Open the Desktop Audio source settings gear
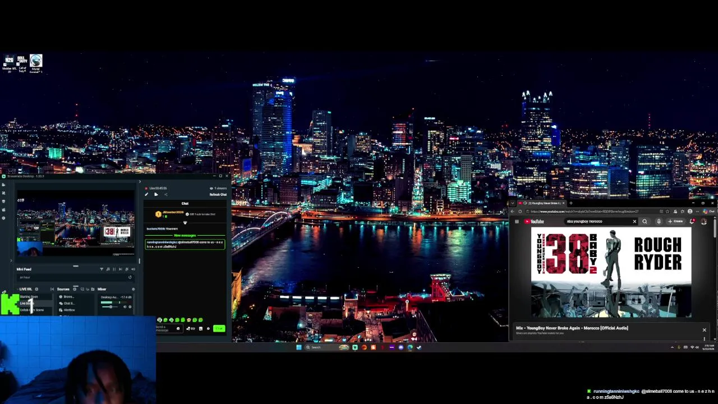Viewport: 718px width, 404px height. click(x=130, y=307)
